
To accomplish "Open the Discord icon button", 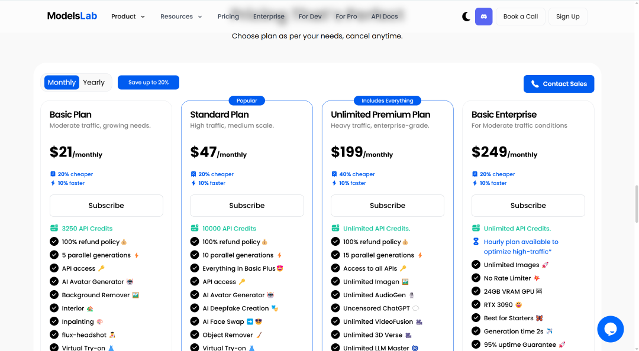I will pos(484,17).
